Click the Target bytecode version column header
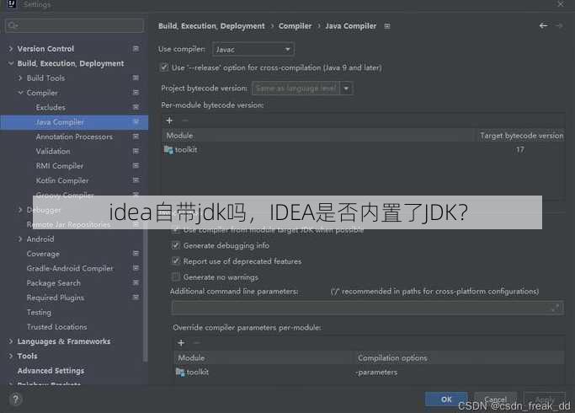The height and width of the screenshot is (413, 575). (x=521, y=136)
